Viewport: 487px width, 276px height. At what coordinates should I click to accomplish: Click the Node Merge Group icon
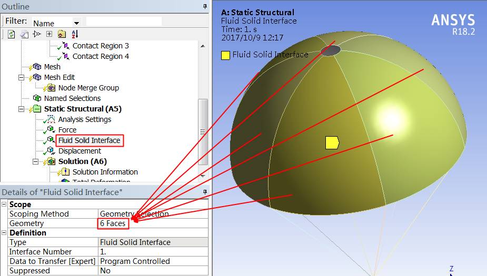[x=51, y=88]
